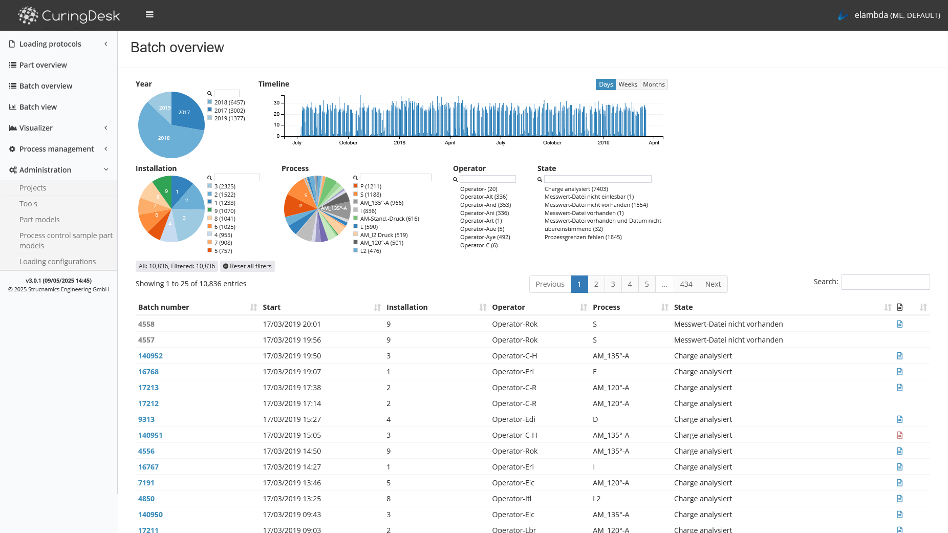The image size is (948, 533).
Task: Sort table by Batch number column arrows
Action: (x=253, y=307)
